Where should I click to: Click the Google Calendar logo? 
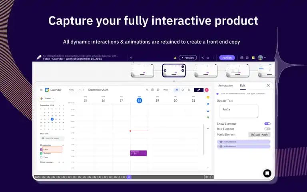coord(47,90)
